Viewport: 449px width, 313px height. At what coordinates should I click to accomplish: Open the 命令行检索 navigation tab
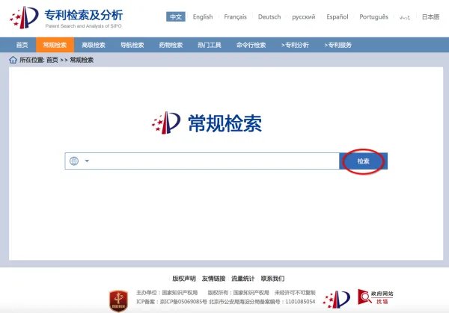(251, 45)
